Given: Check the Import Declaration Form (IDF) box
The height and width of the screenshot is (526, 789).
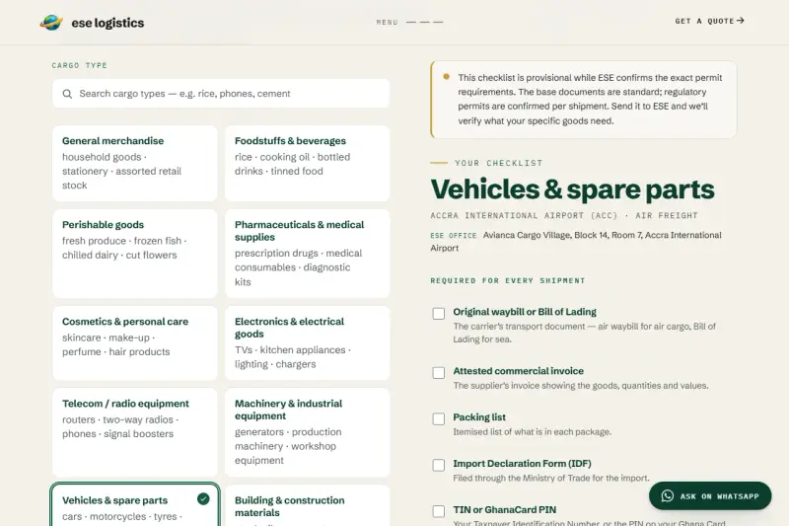Looking at the screenshot, I should pos(439,465).
